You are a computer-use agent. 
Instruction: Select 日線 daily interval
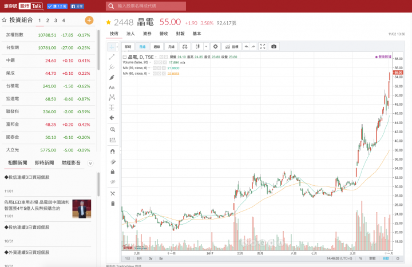coord(142,46)
